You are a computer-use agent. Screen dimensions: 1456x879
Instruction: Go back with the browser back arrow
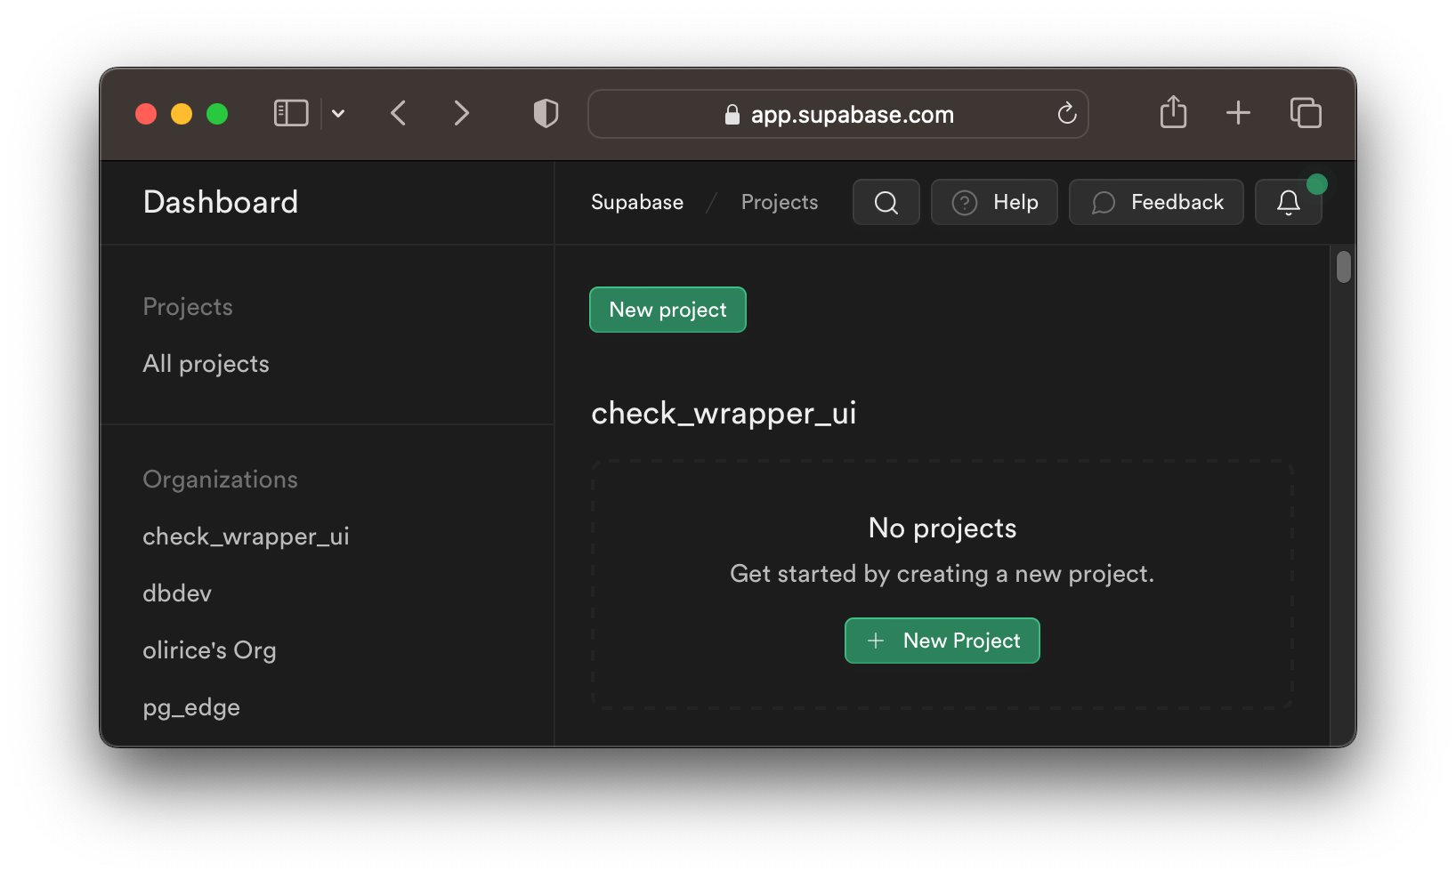(399, 113)
